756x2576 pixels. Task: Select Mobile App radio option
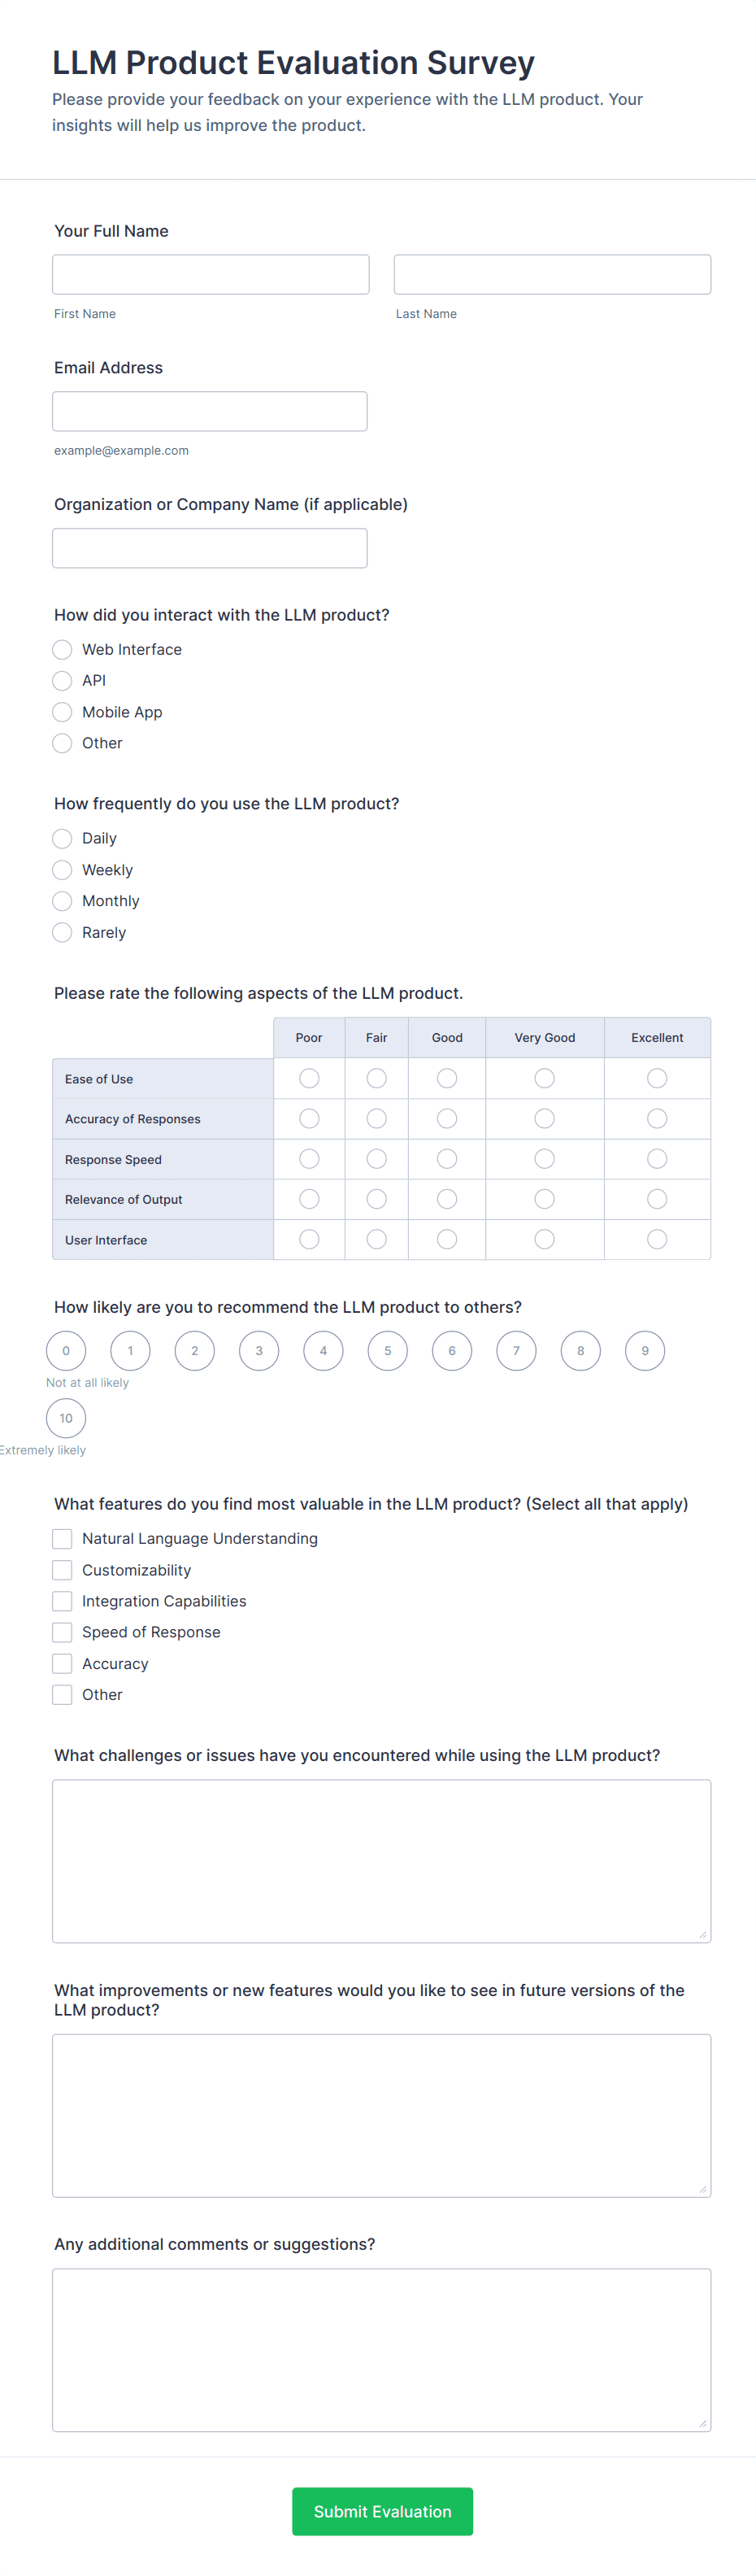(x=62, y=712)
